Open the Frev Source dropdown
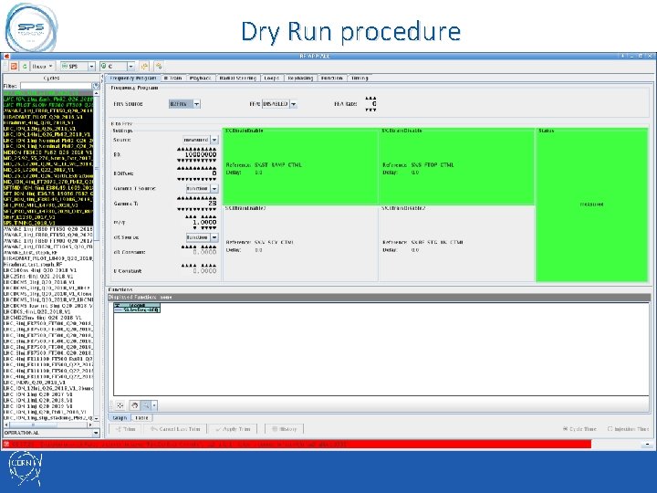Image resolution: width=657 pixels, height=493 pixels. click(184, 103)
